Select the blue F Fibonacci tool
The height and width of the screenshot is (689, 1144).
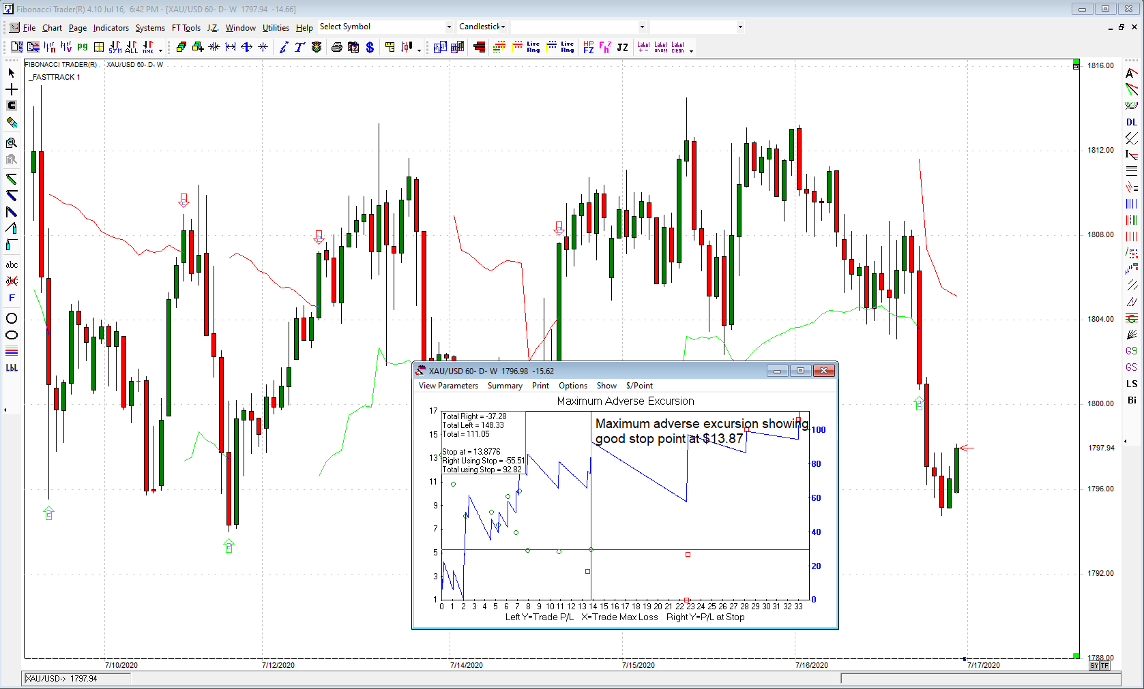(x=12, y=298)
